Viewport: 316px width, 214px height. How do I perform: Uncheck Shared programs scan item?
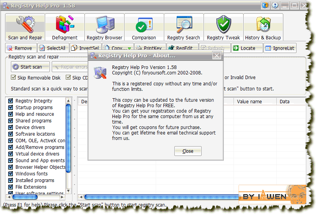click(x=11, y=121)
